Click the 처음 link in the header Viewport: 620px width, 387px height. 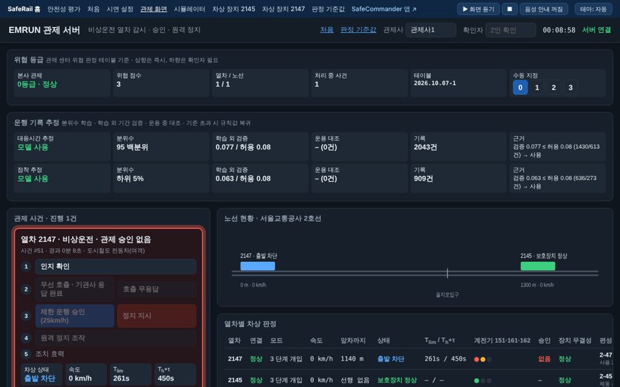coord(327,30)
